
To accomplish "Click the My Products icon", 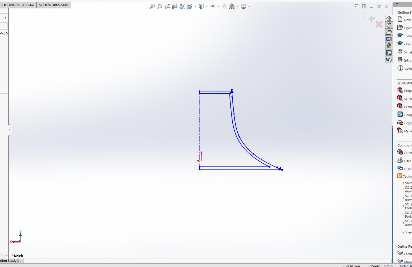I will coord(400,131).
